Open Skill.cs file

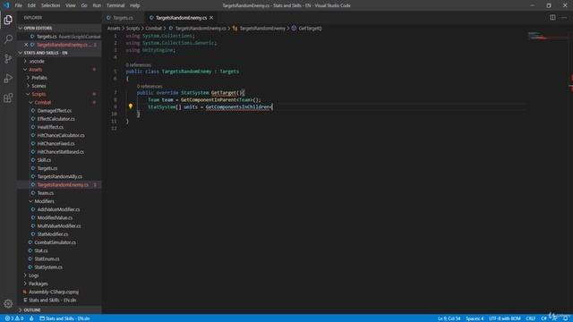click(x=44, y=160)
